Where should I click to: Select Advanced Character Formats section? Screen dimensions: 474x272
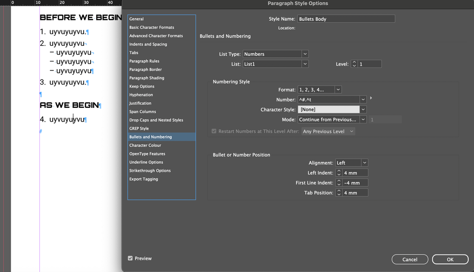coord(161,35)
